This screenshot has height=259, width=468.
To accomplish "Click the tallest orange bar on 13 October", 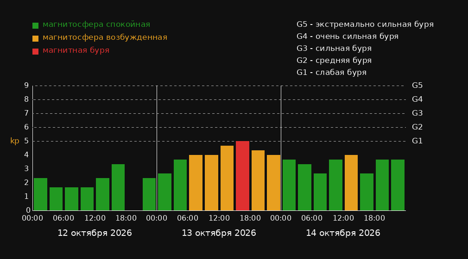I will [x=227, y=178].
